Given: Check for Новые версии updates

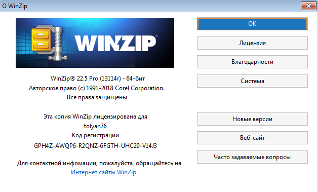Looking at the screenshot, I should [x=252, y=119].
